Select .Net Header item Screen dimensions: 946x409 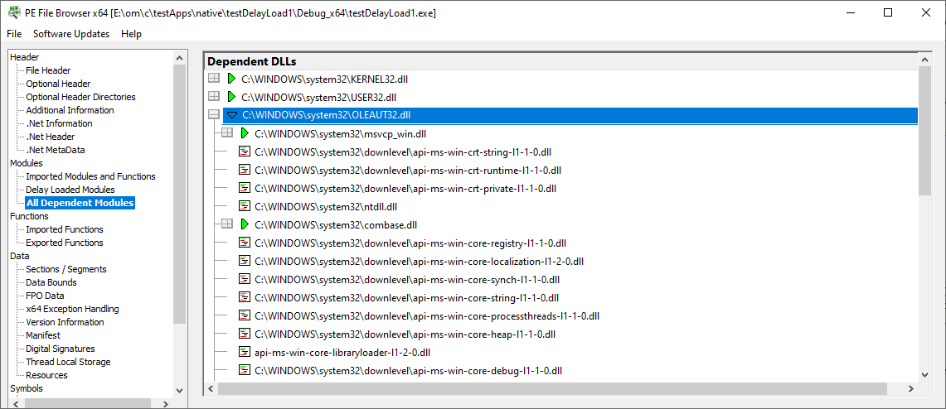pos(51,137)
